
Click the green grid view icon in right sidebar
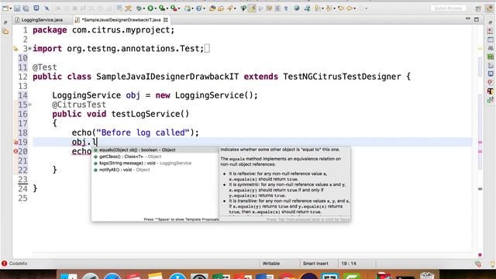coord(491,57)
